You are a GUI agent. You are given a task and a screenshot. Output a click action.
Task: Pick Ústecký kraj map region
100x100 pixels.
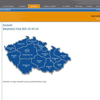point(21,44)
